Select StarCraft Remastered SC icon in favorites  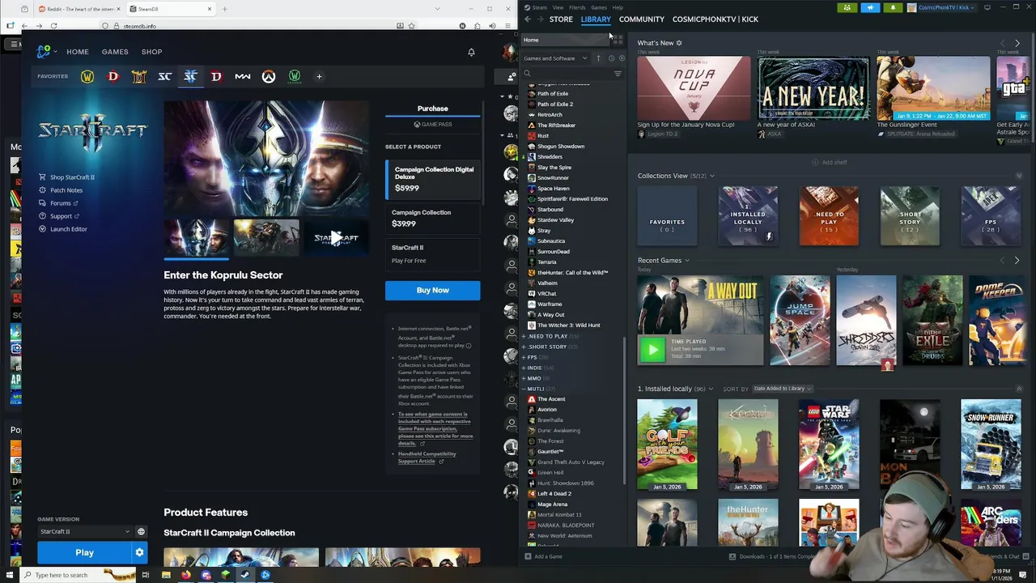click(x=165, y=76)
